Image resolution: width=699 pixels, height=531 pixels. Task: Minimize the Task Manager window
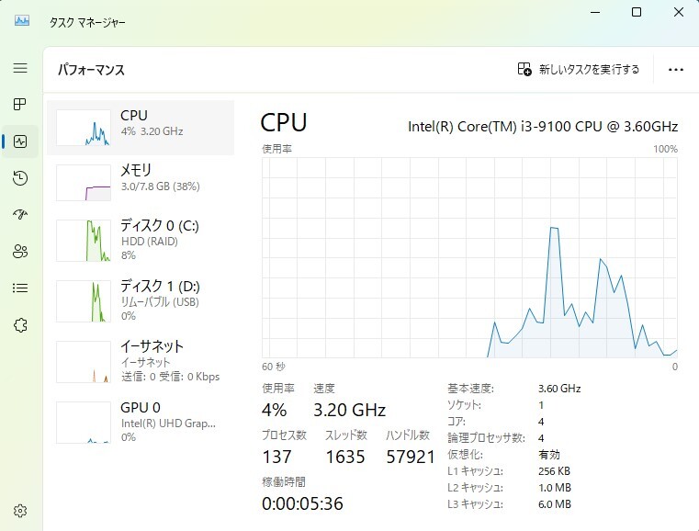coord(595,12)
